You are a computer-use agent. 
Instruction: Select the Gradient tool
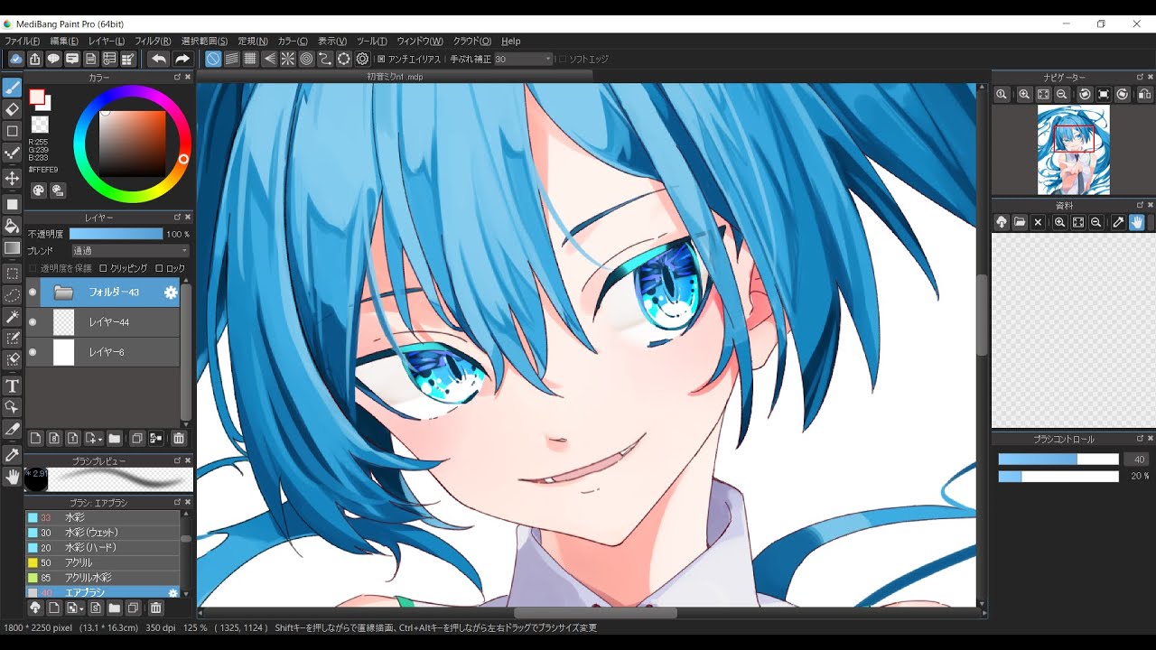pyautogui.click(x=13, y=247)
